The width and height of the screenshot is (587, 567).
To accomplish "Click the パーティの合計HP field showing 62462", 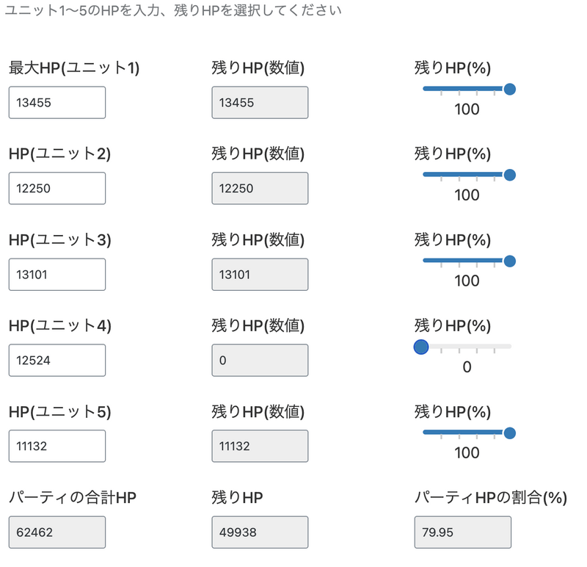I will 57,532.
